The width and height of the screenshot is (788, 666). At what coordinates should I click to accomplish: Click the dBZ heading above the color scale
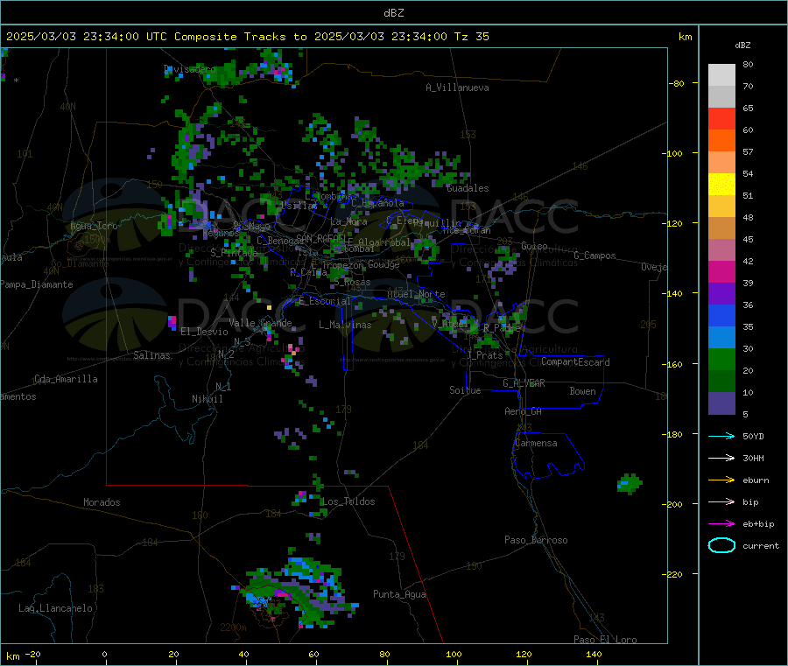click(x=742, y=46)
